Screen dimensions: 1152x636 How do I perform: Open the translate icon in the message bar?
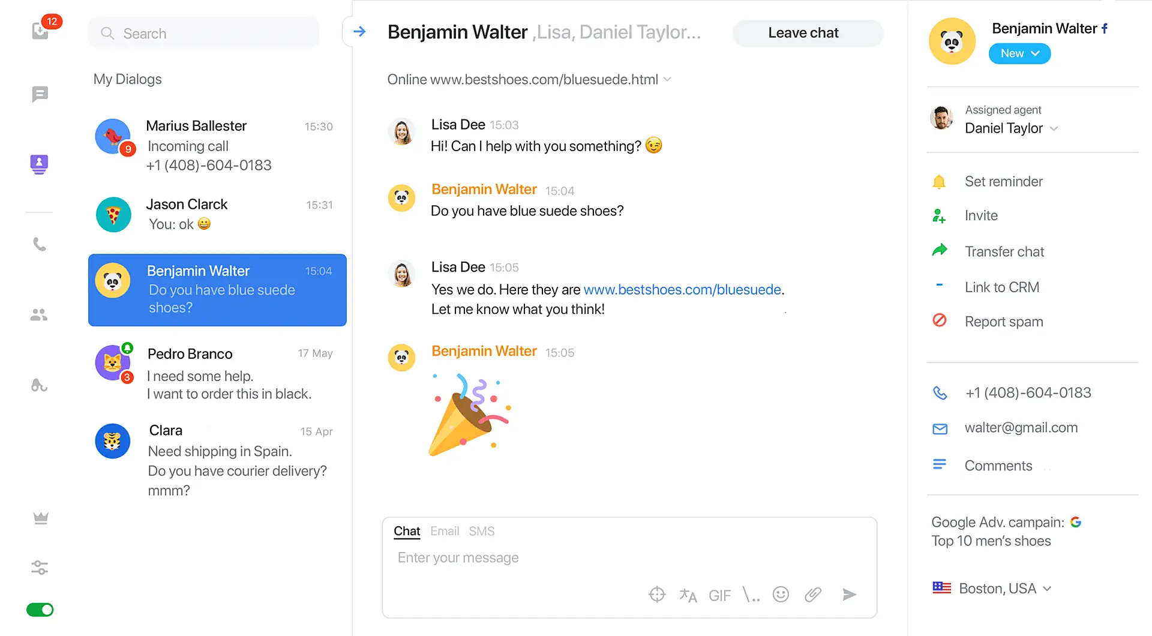tap(688, 595)
